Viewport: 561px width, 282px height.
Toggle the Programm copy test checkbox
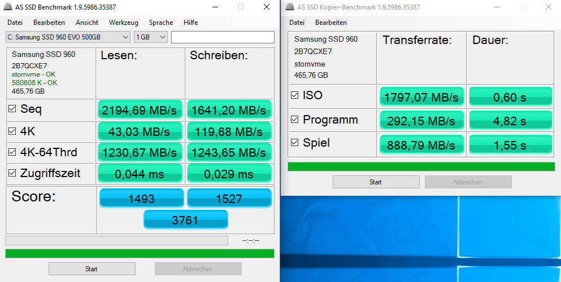[295, 120]
